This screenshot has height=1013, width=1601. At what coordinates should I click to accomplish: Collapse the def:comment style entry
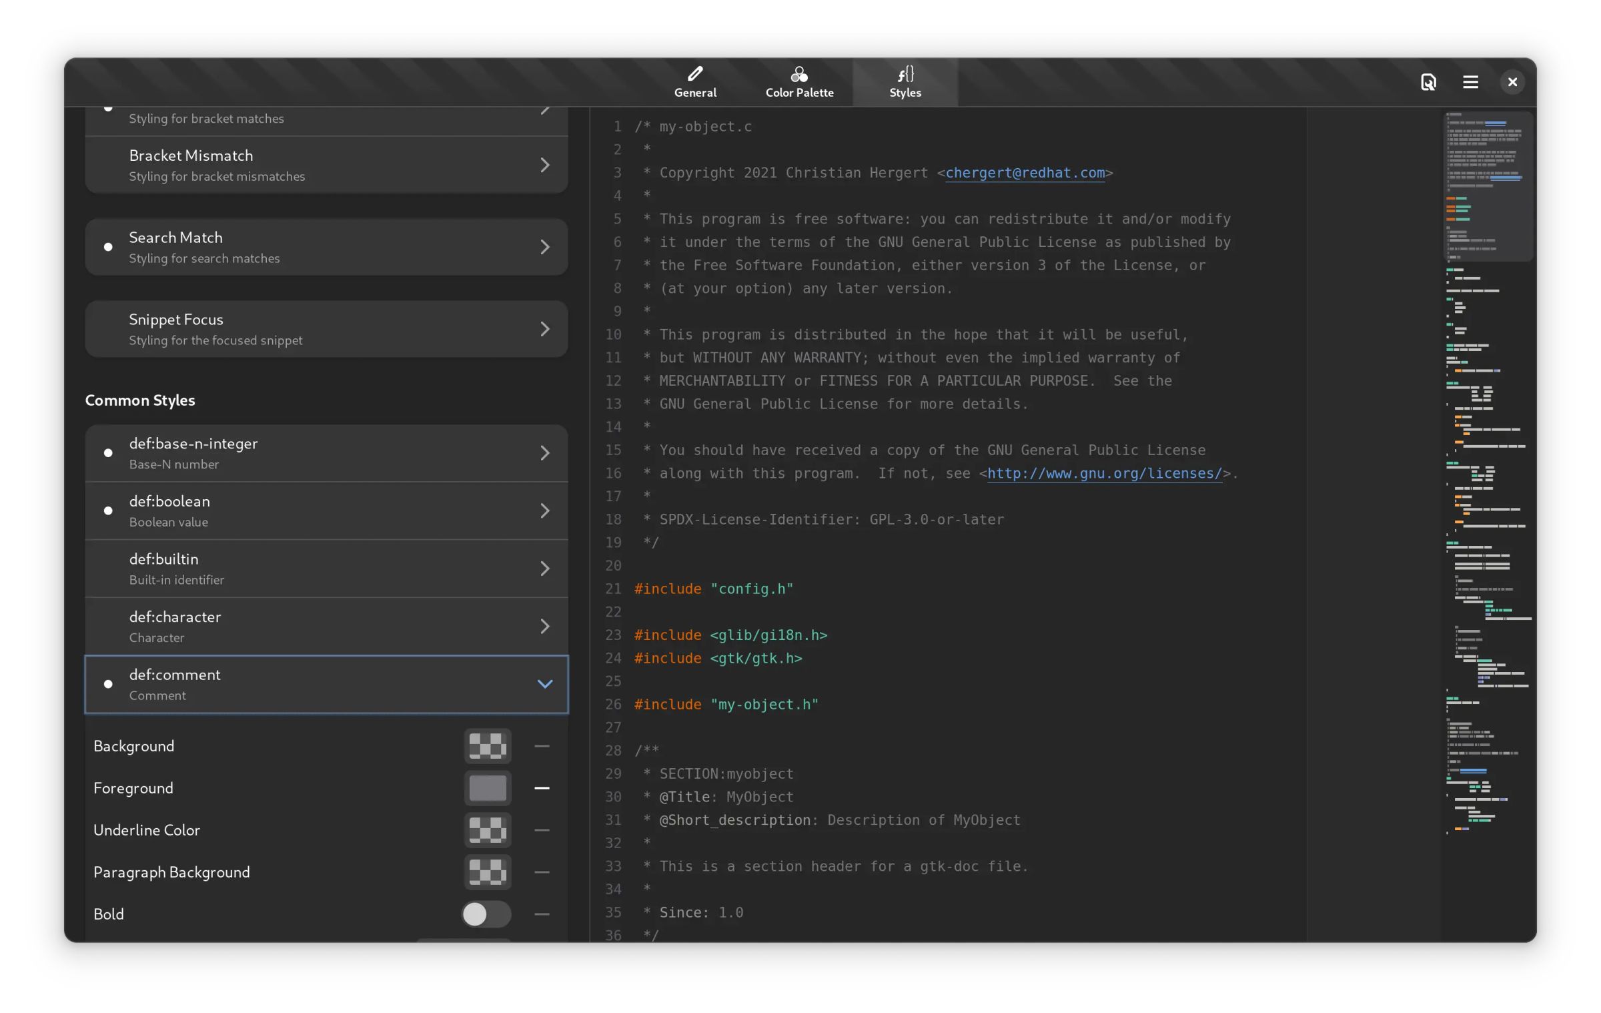pyautogui.click(x=545, y=684)
